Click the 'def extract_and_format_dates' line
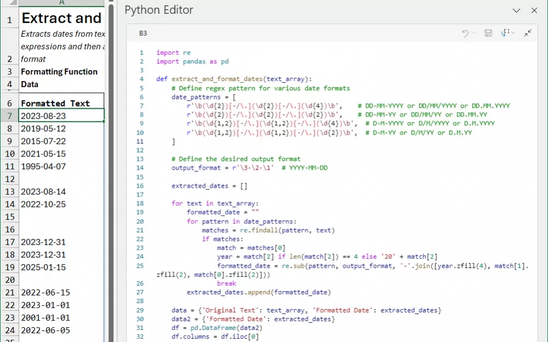548x342 pixels. (x=234, y=79)
